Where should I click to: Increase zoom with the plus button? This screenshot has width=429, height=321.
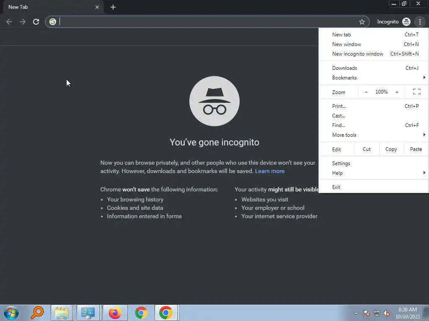[397, 92]
